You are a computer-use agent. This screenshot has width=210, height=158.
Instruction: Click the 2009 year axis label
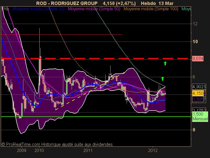[x=22, y=150]
